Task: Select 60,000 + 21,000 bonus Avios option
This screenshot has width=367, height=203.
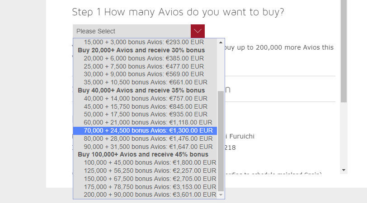Action: [x=148, y=123]
